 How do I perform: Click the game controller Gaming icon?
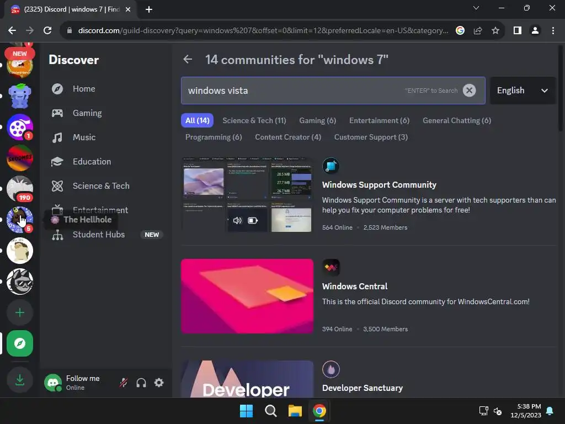pyautogui.click(x=57, y=113)
